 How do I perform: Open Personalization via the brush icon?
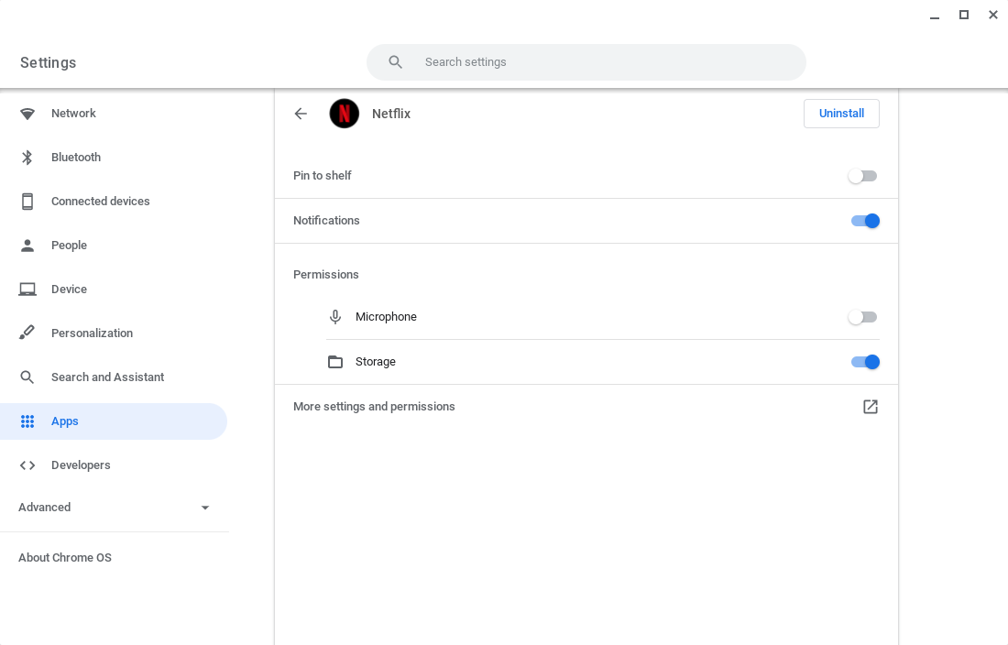coord(27,333)
